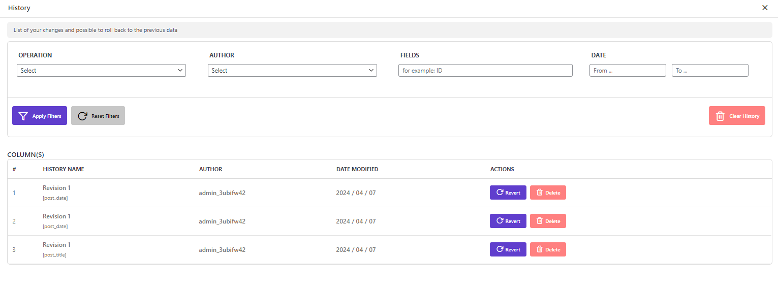Open the Operation select dropdown

[x=101, y=71]
